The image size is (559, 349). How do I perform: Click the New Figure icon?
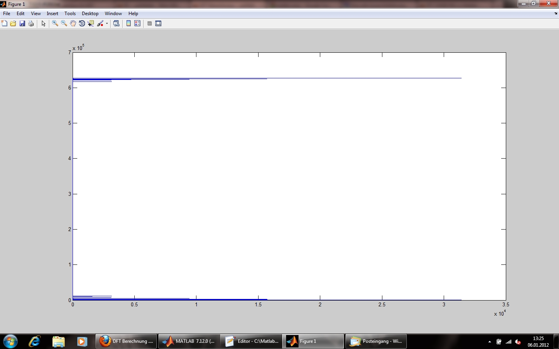[x=4, y=24]
